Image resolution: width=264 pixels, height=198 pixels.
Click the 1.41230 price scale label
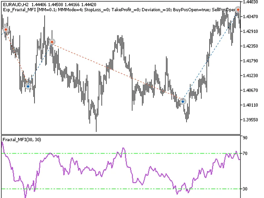250,76
